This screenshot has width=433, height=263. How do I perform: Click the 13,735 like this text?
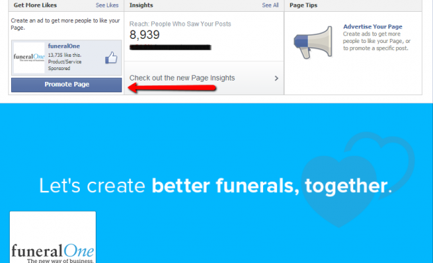[x=65, y=55]
